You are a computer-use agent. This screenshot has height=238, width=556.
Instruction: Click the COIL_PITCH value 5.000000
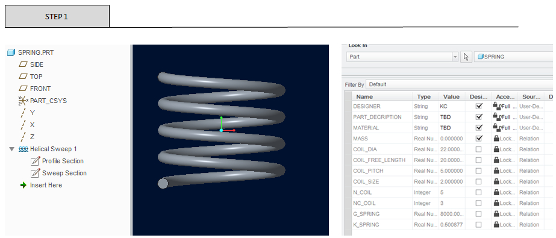(451, 171)
